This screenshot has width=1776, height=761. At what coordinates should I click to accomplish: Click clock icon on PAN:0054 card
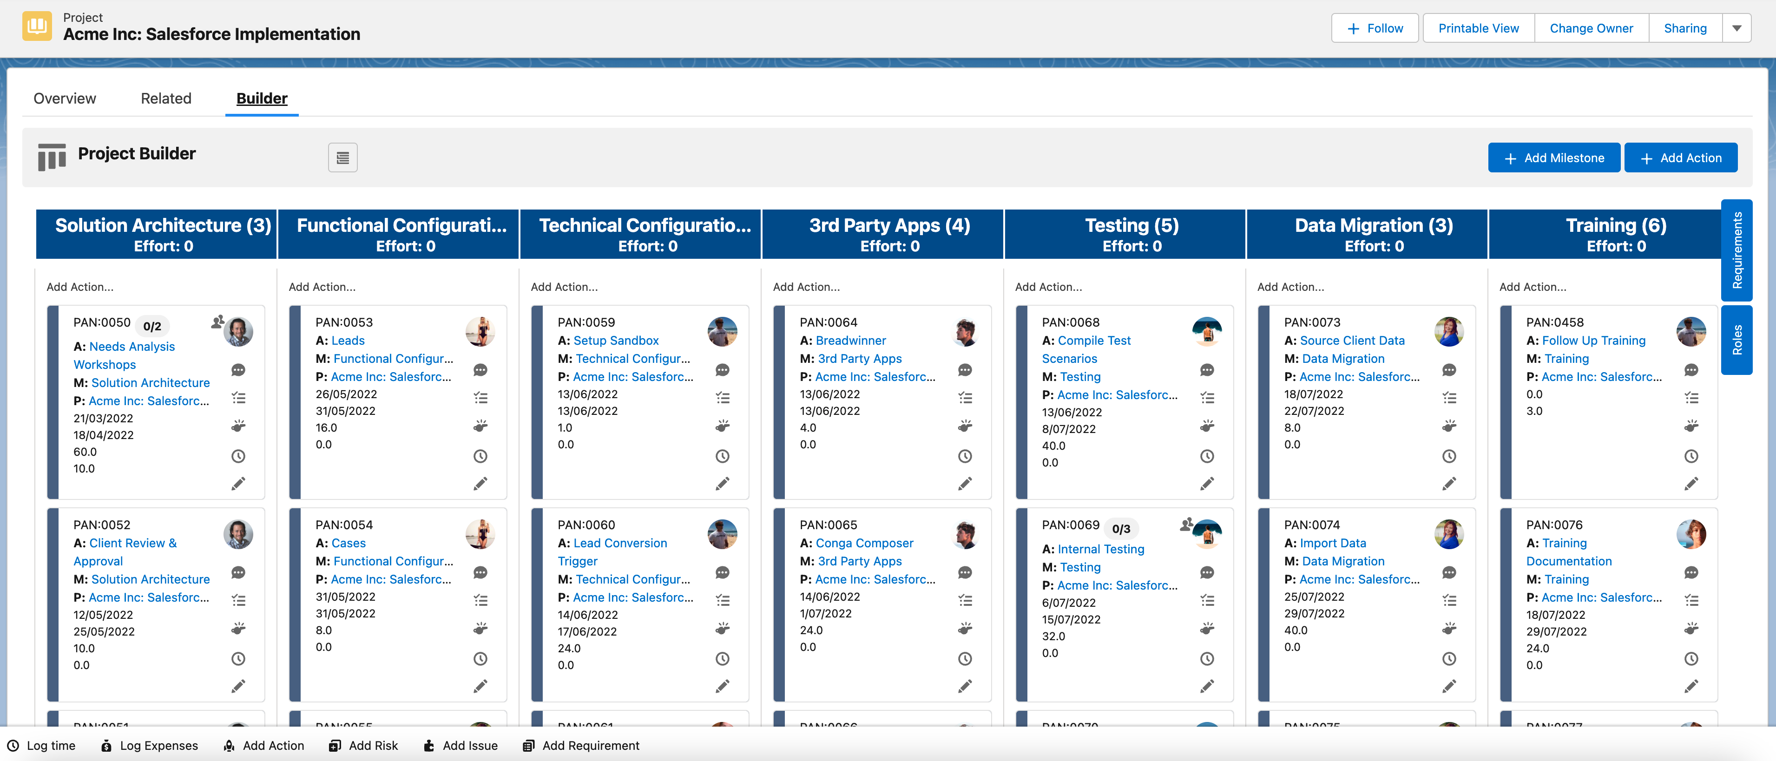tap(480, 658)
